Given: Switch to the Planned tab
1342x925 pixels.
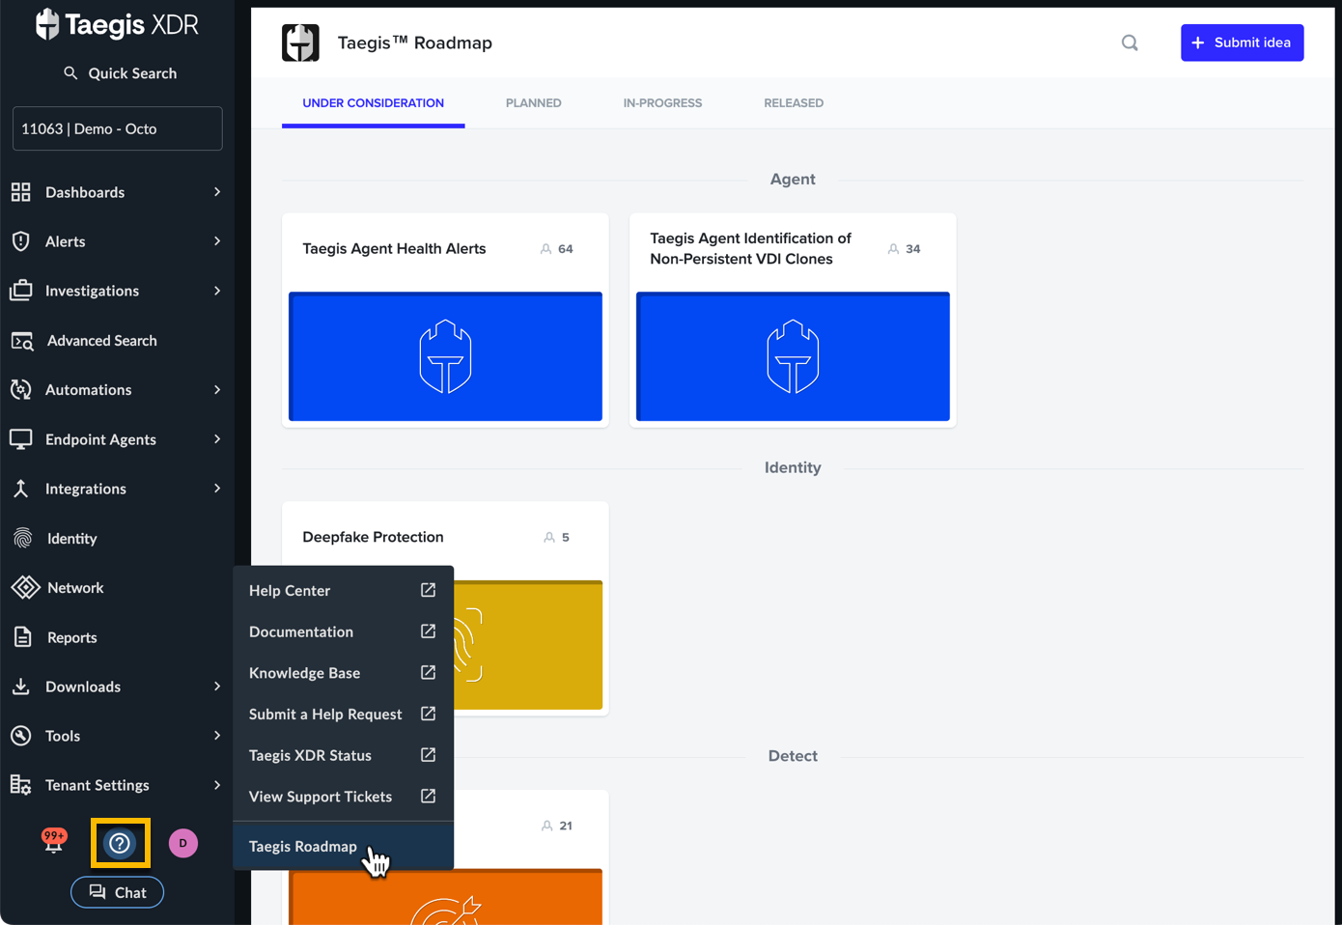Looking at the screenshot, I should point(534,103).
